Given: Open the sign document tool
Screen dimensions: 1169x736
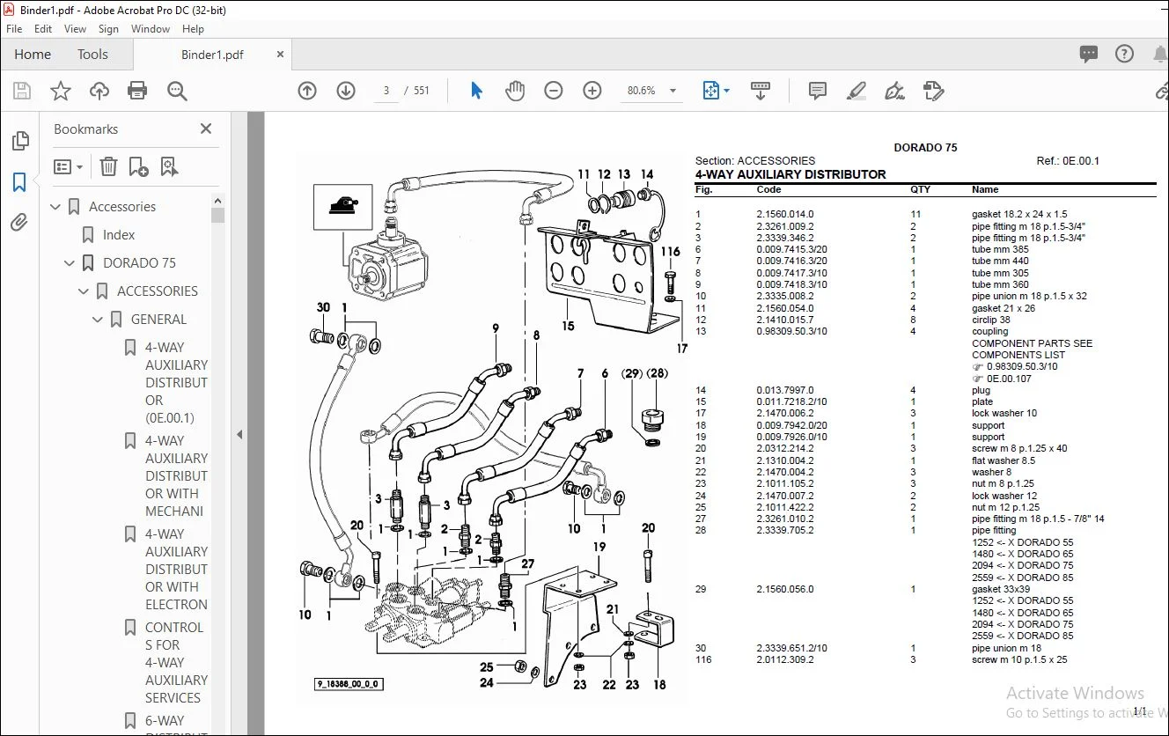Looking at the screenshot, I should [x=894, y=91].
